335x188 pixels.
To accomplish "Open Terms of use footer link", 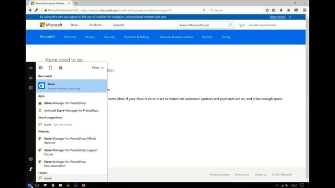I will click(242, 174).
